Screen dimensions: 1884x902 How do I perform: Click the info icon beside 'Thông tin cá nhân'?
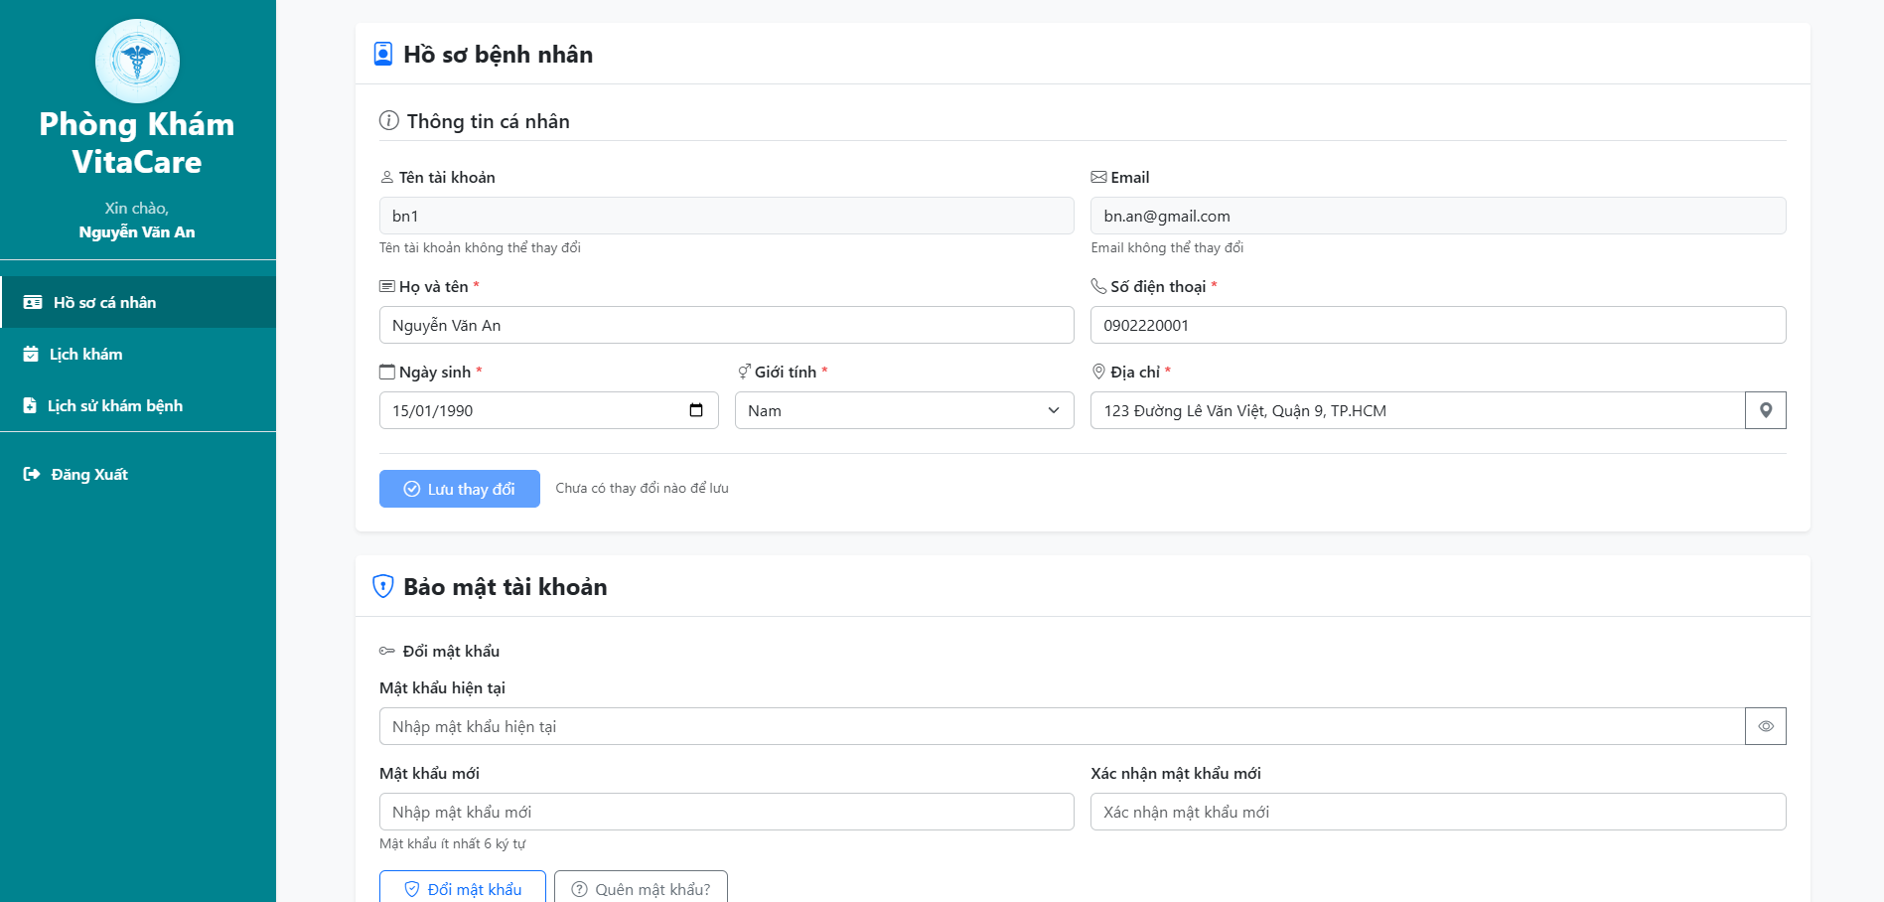387,120
